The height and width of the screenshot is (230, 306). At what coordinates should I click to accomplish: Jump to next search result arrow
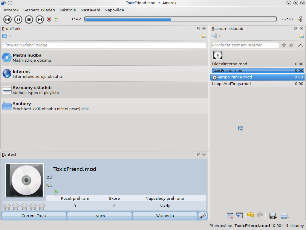click(284, 45)
